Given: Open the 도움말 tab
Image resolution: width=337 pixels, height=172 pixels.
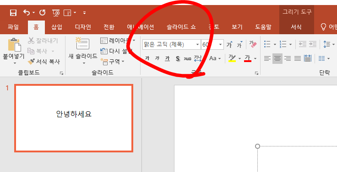Looking at the screenshot, I should [x=263, y=27].
